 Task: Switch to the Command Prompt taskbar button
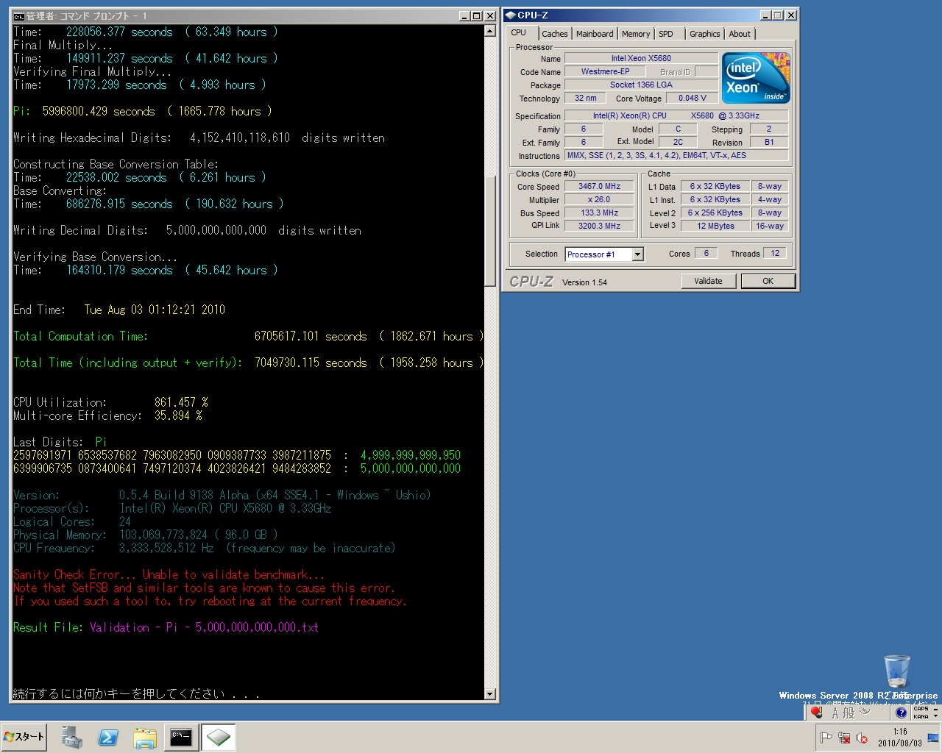click(181, 737)
